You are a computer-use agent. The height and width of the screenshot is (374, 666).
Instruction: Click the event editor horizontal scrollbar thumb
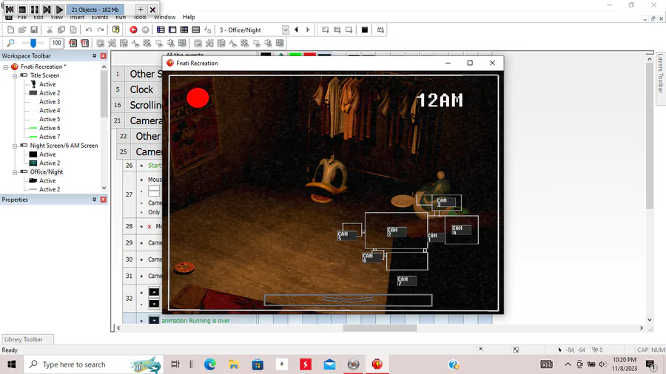coord(380,327)
